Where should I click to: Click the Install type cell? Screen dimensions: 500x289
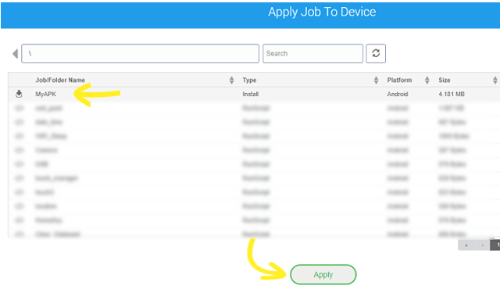(x=250, y=94)
